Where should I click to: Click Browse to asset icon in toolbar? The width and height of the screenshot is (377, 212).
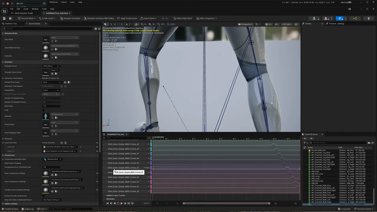[x=11, y=18]
